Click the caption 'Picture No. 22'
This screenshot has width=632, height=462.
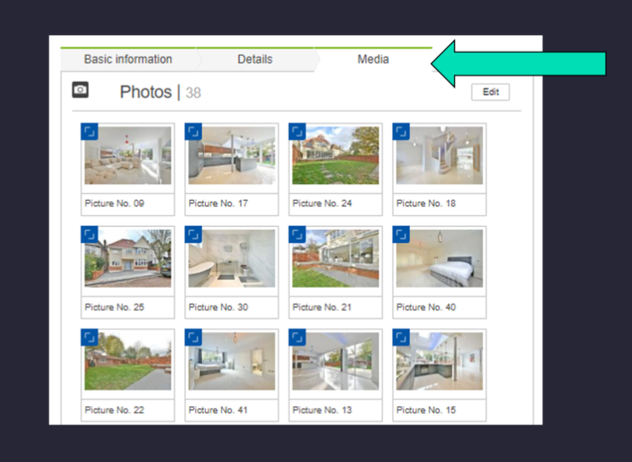pos(114,410)
